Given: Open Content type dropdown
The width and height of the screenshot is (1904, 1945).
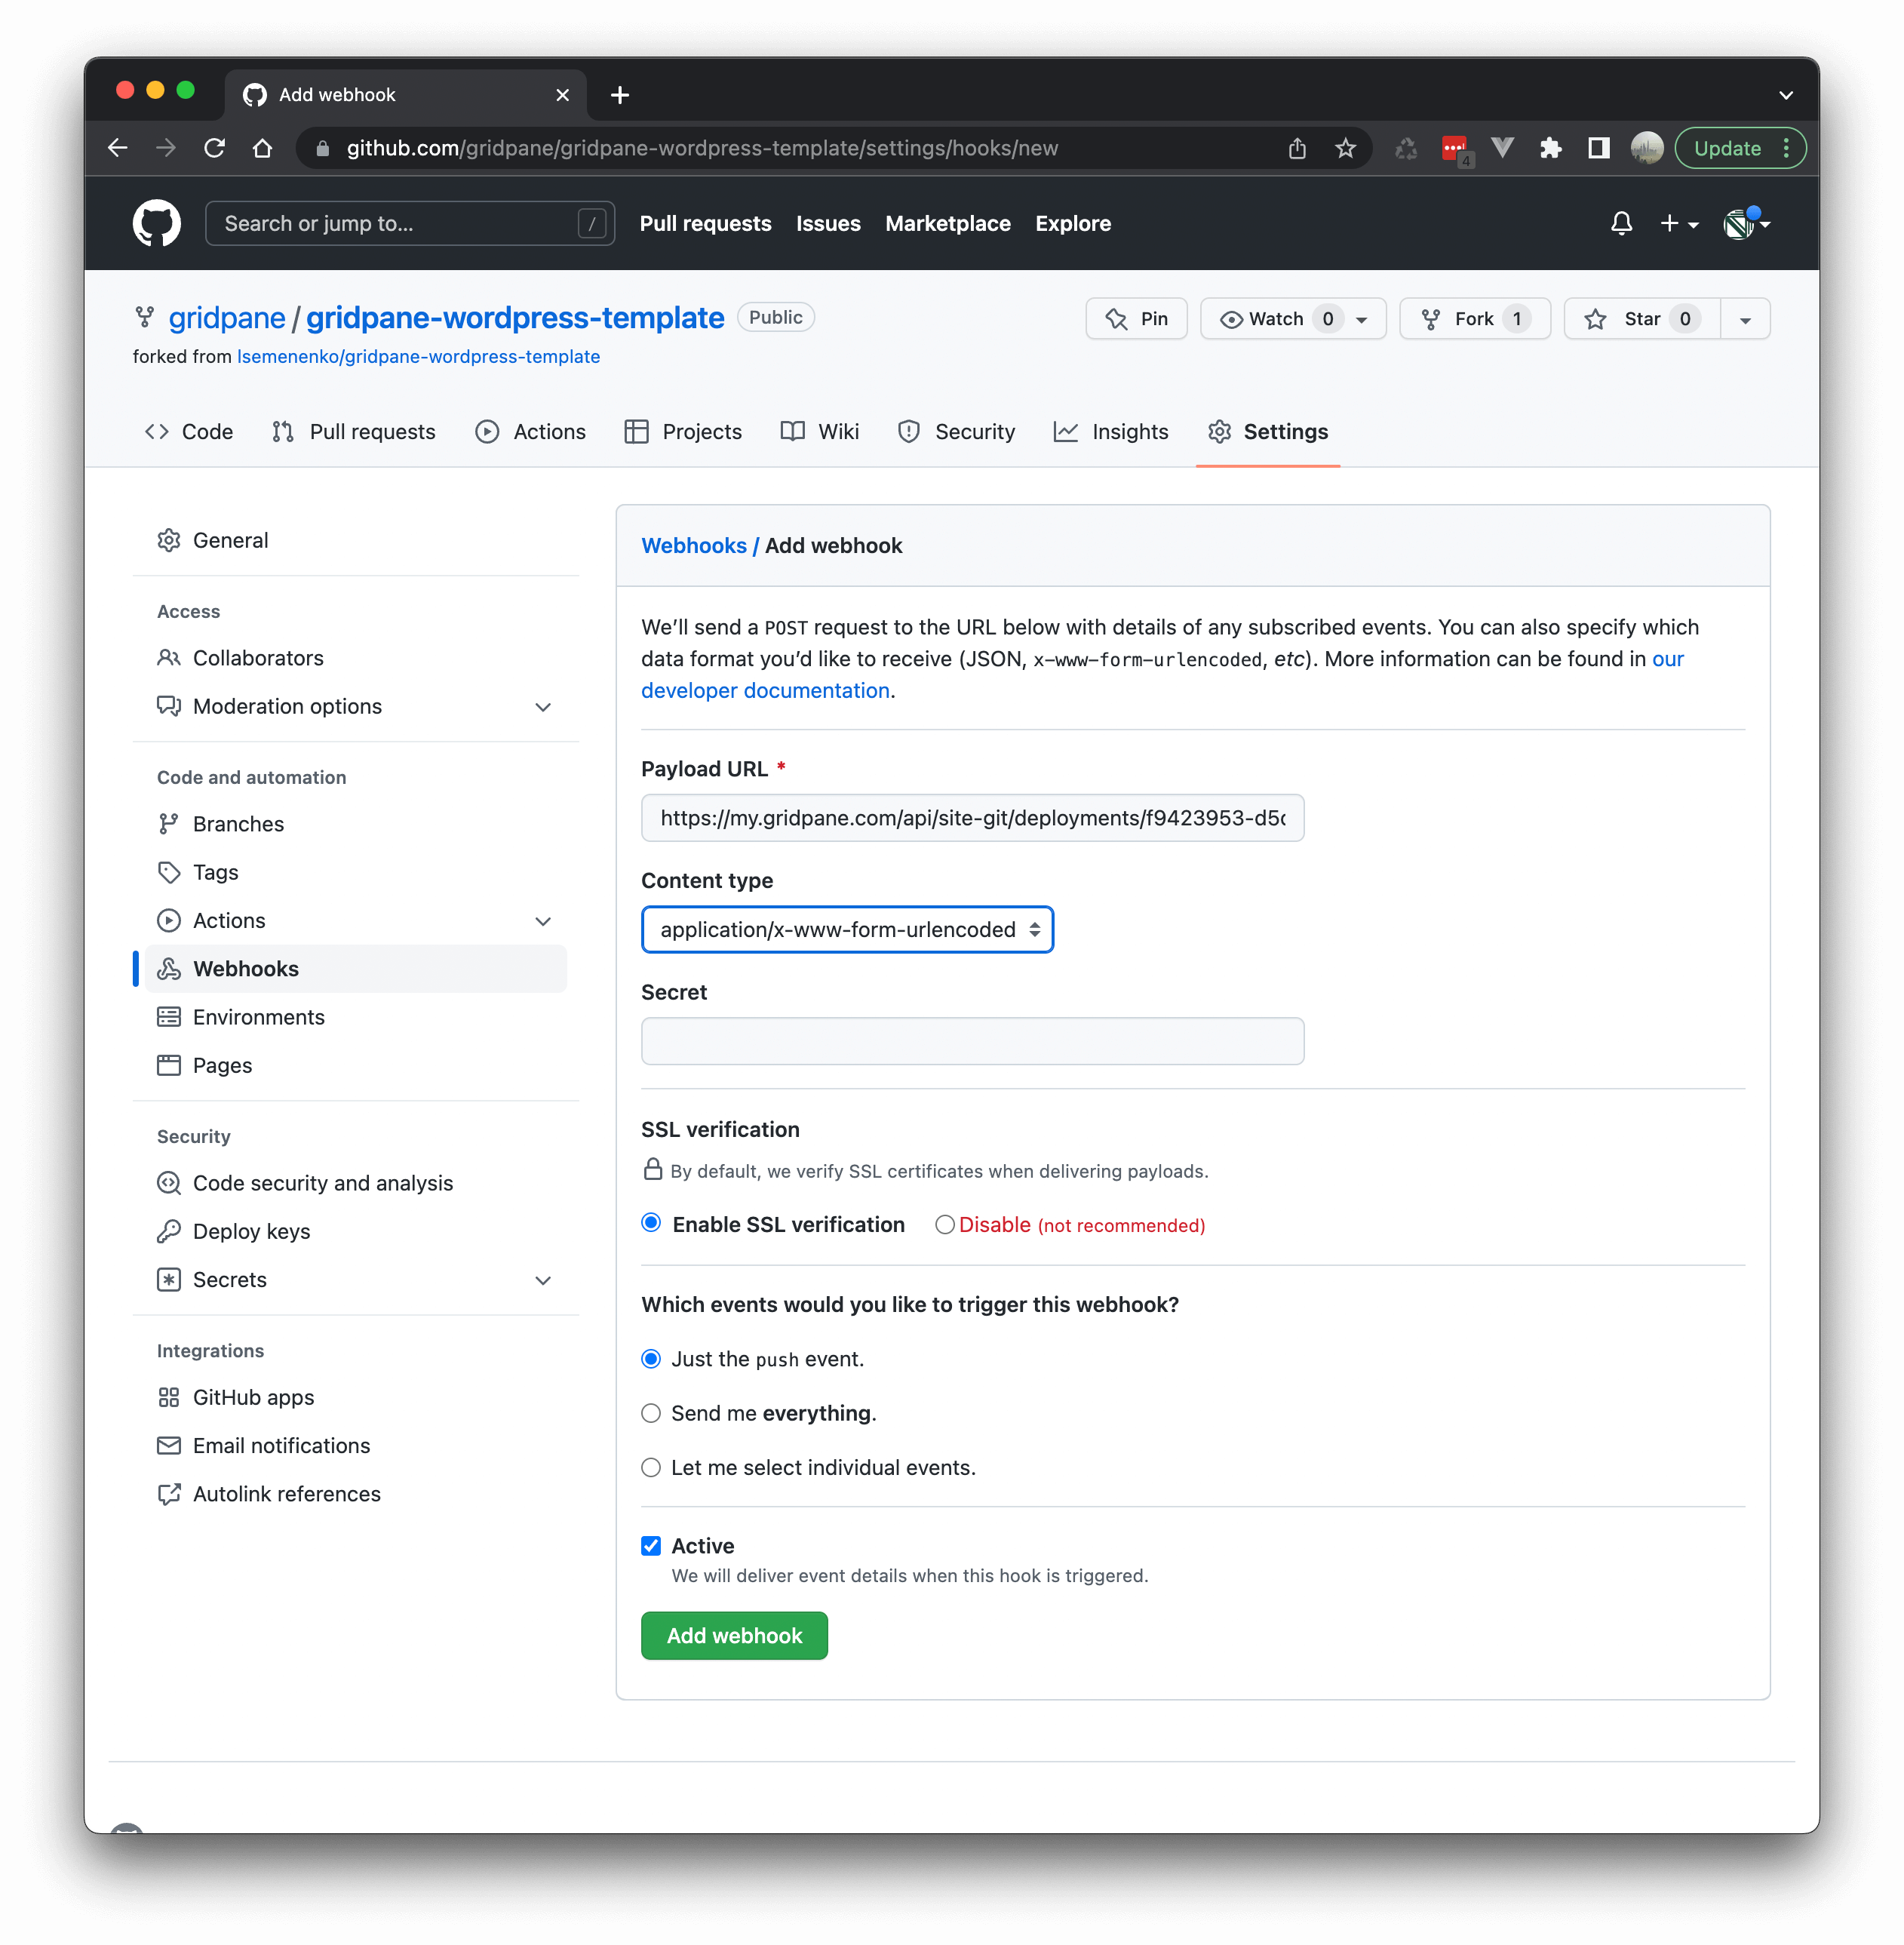Looking at the screenshot, I should tap(847, 930).
